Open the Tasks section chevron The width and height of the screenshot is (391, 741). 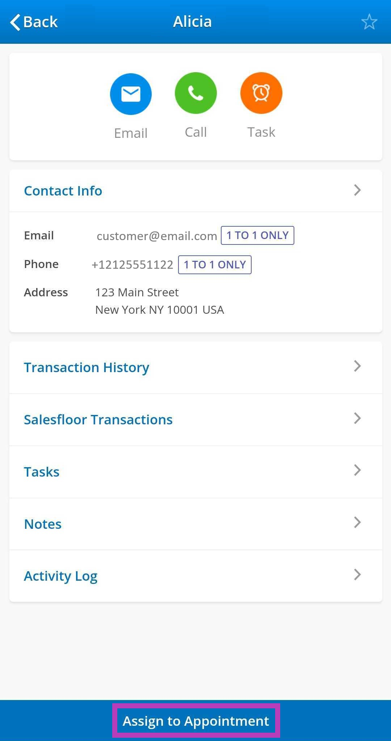click(357, 470)
